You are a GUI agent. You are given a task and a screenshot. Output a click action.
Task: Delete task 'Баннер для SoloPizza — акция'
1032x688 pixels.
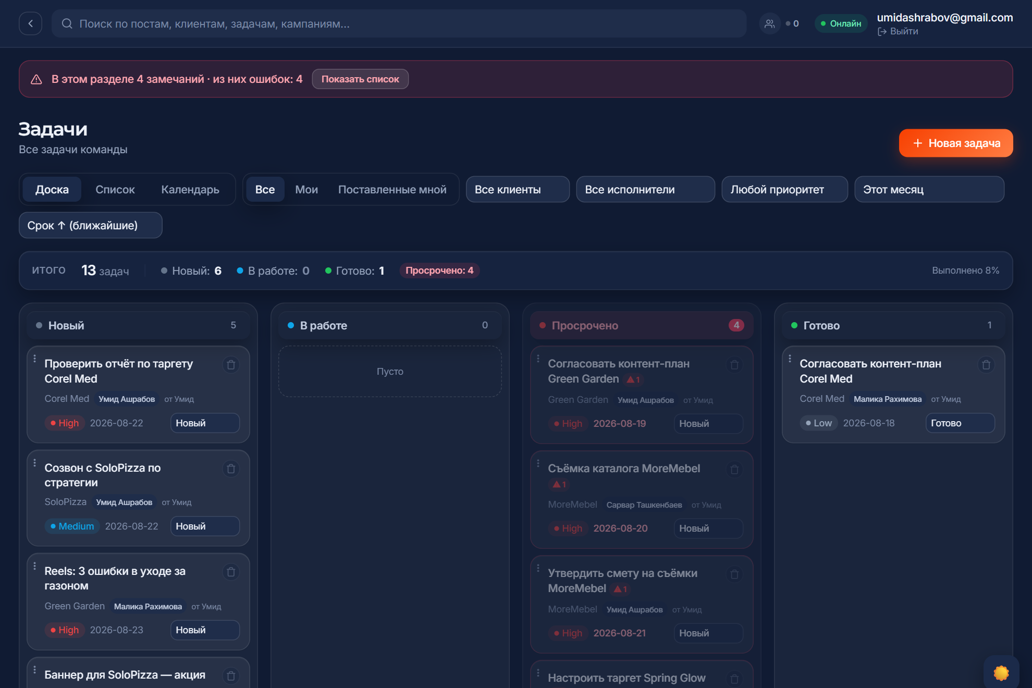pos(231,676)
